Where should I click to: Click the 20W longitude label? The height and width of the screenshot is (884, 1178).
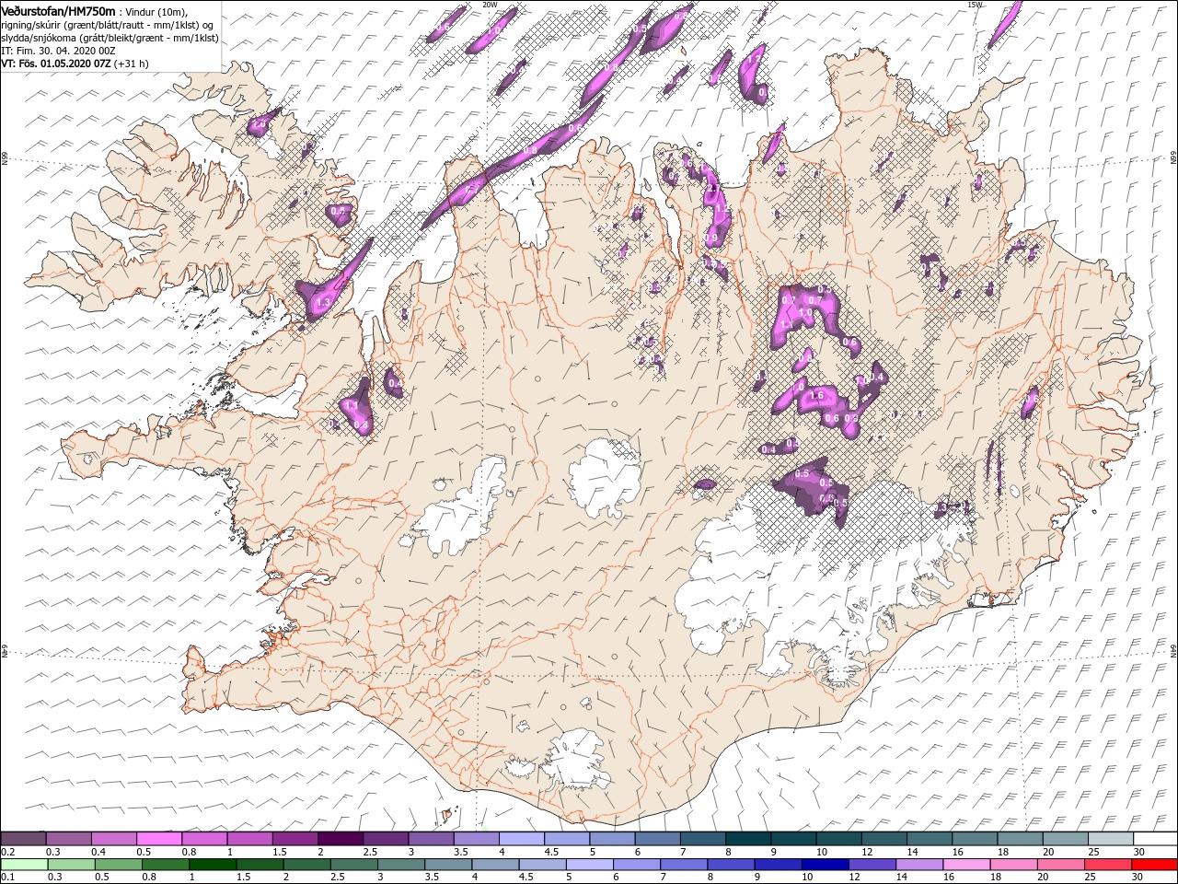click(x=490, y=5)
